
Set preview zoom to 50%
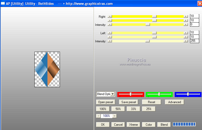tap(118, 109)
